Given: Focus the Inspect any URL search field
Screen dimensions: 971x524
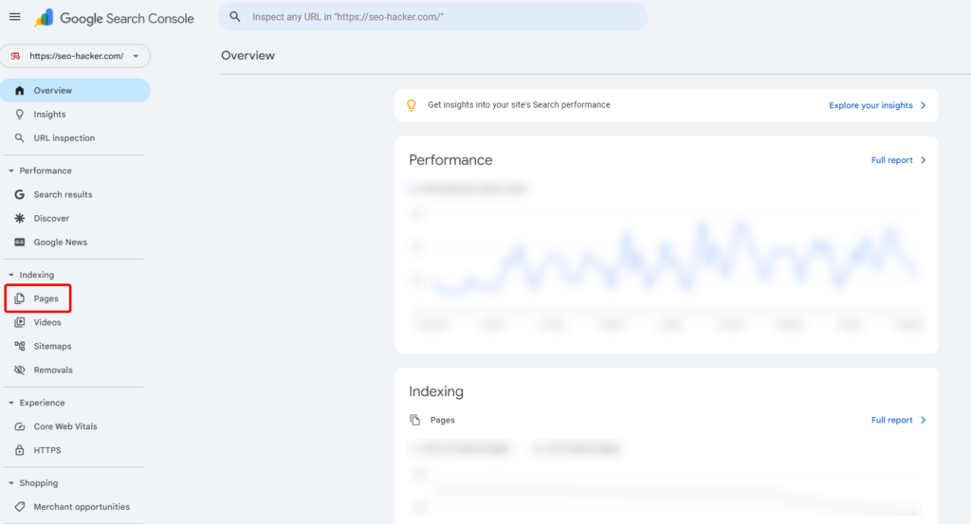Looking at the screenshot, I should (x=432, y=17).
